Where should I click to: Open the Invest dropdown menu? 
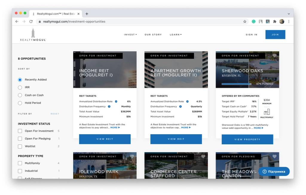130,35
